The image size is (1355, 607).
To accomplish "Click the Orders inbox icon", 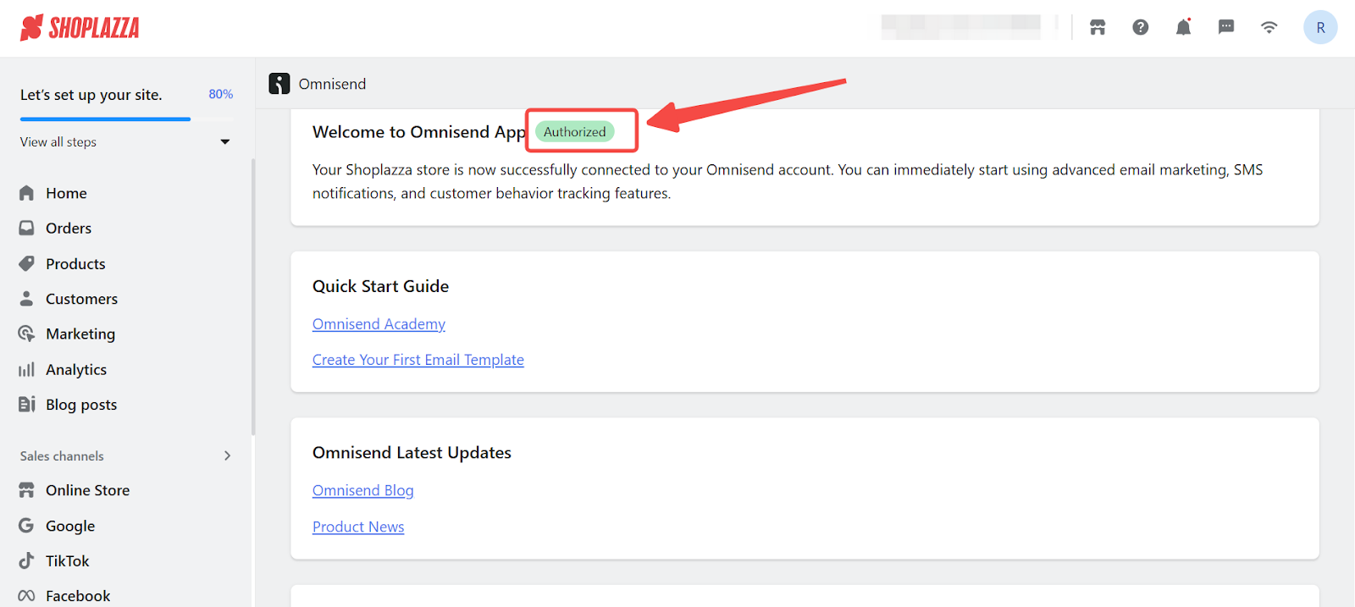I will 27,228.
